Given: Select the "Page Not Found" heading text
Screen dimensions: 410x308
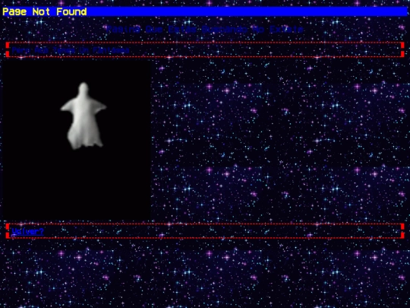Looking at the screenshot, I should tap(45, 11).
